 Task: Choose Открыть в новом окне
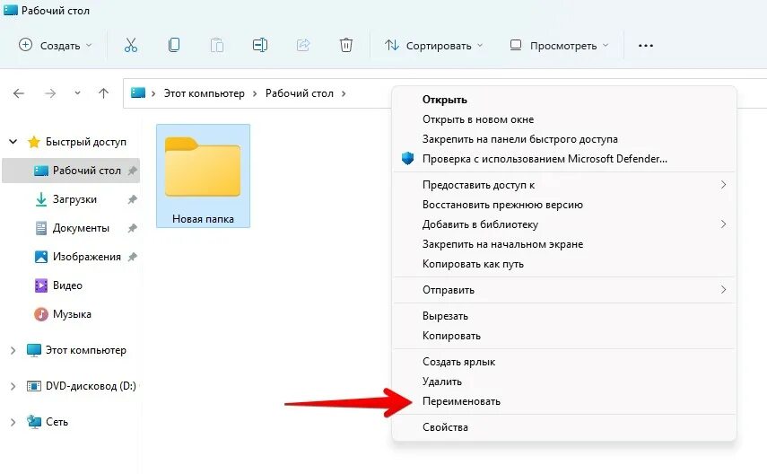point(564,119)
